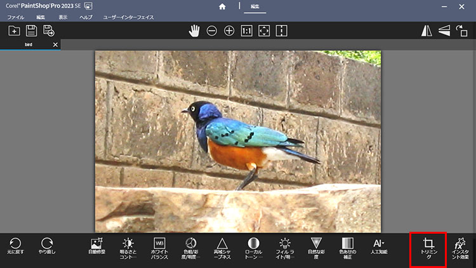
Task: Switch to the 編集 workspace tab
Action: click(255, 6)
